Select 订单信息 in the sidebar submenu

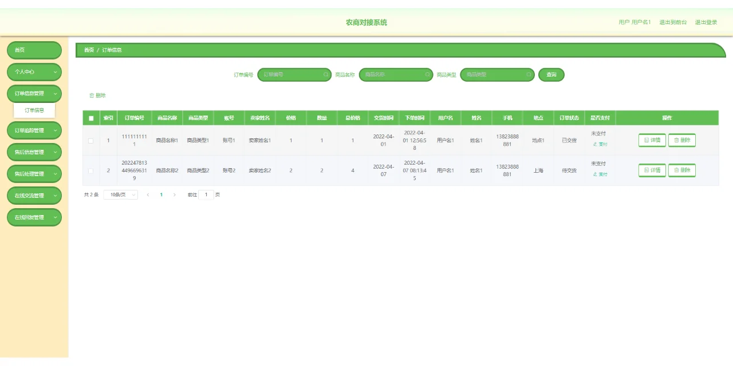(34, 109)
